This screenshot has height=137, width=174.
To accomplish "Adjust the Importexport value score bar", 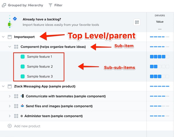I will [x=160, y=37].
